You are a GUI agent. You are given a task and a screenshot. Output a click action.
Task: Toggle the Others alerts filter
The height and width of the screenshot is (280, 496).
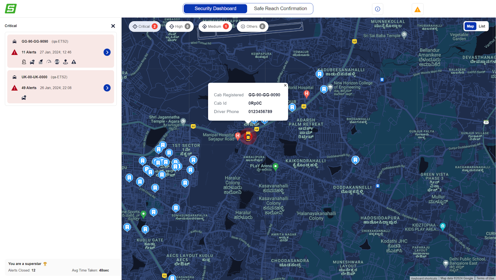253,27
